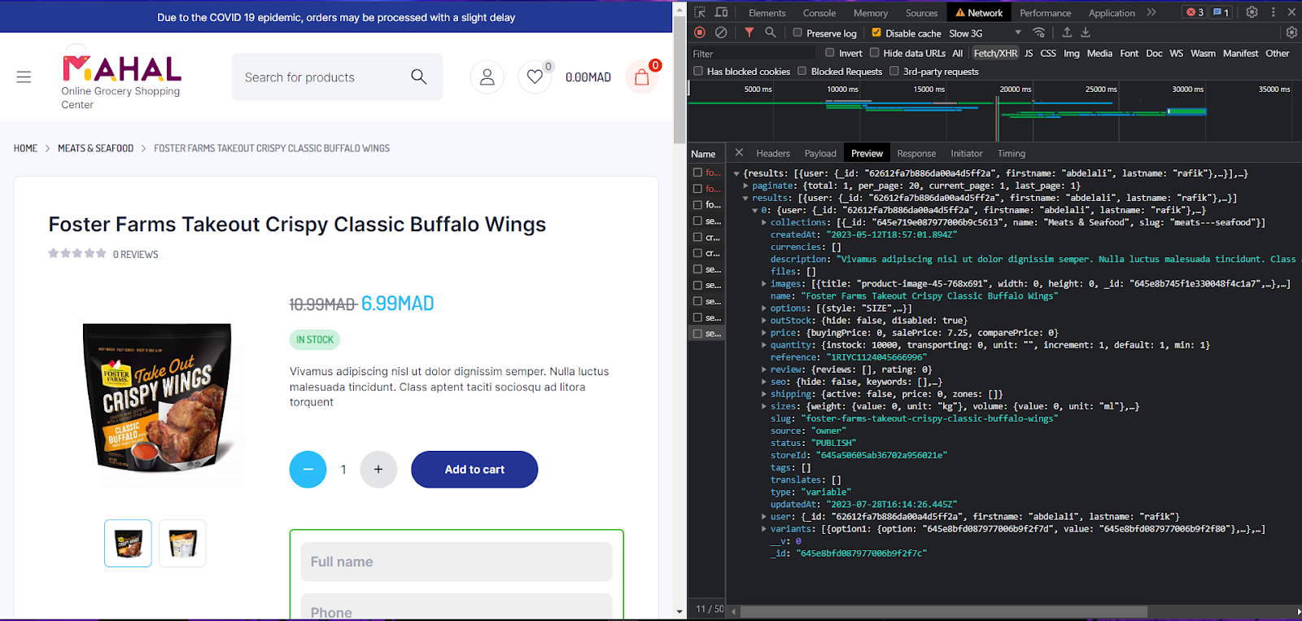Screen dimensions: 1302x621
Task: Open network conditions via the Wi-Fi icon
Action: point(1039,33)
